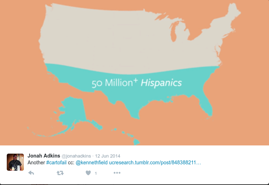Follow the #cartofail hashtag link
The width and height of the screenshot is (269, 185).
56,163
